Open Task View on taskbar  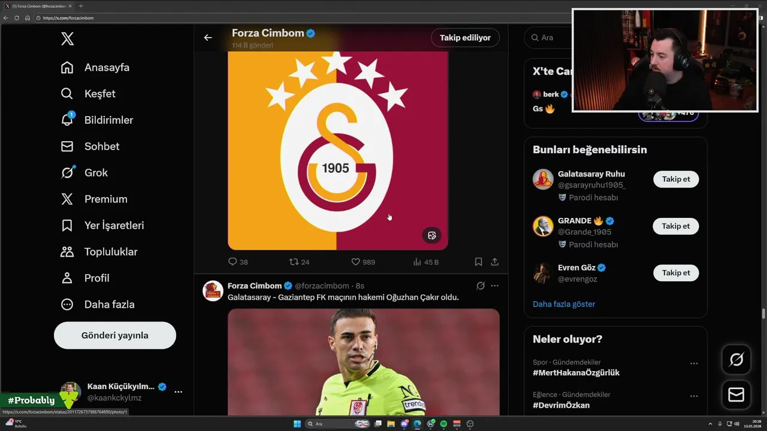[x=378, y=424]
